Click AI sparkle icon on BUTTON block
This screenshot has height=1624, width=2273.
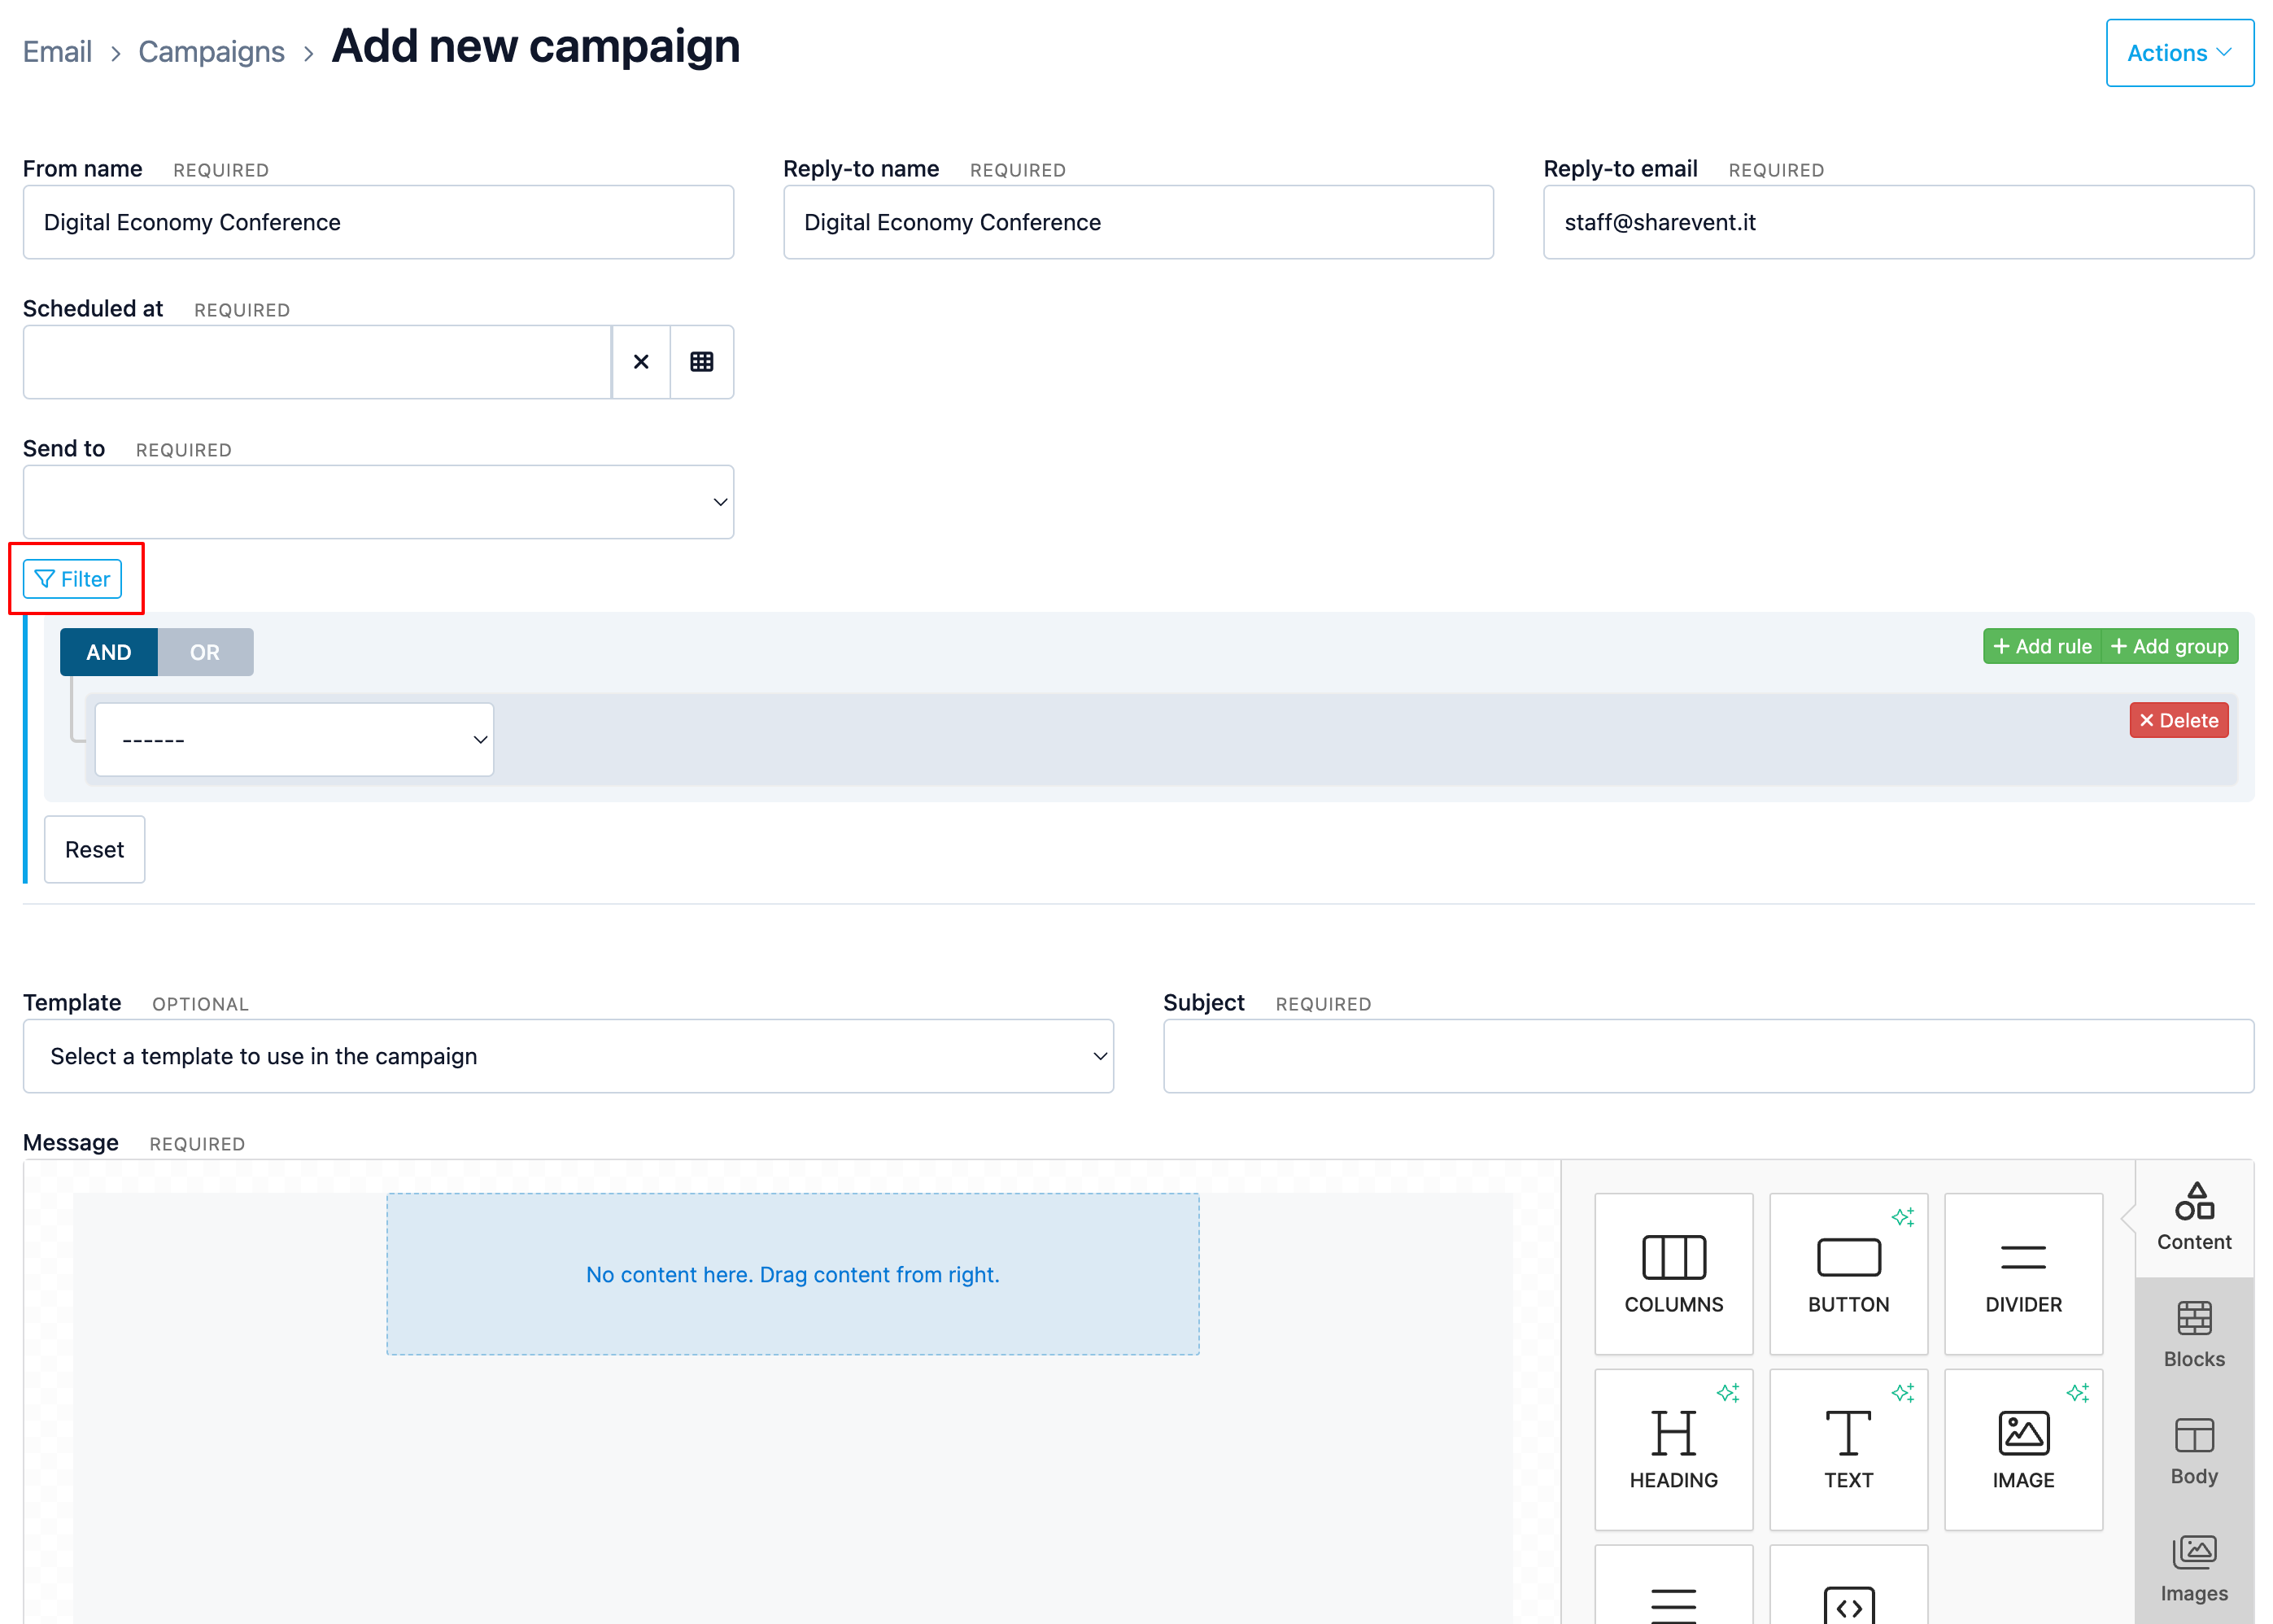point(1902,1217)
